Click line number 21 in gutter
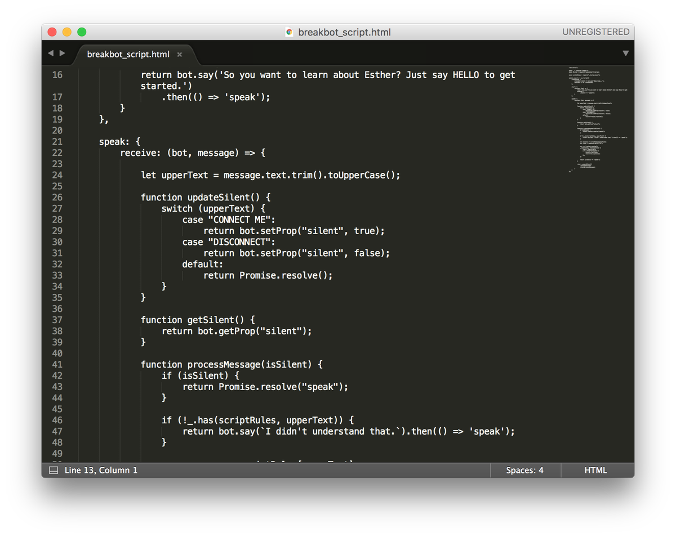 coord(57,142)
